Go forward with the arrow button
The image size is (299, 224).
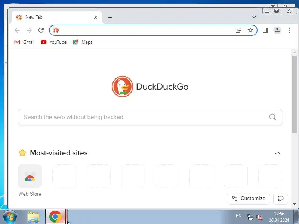tap(29, 30)
